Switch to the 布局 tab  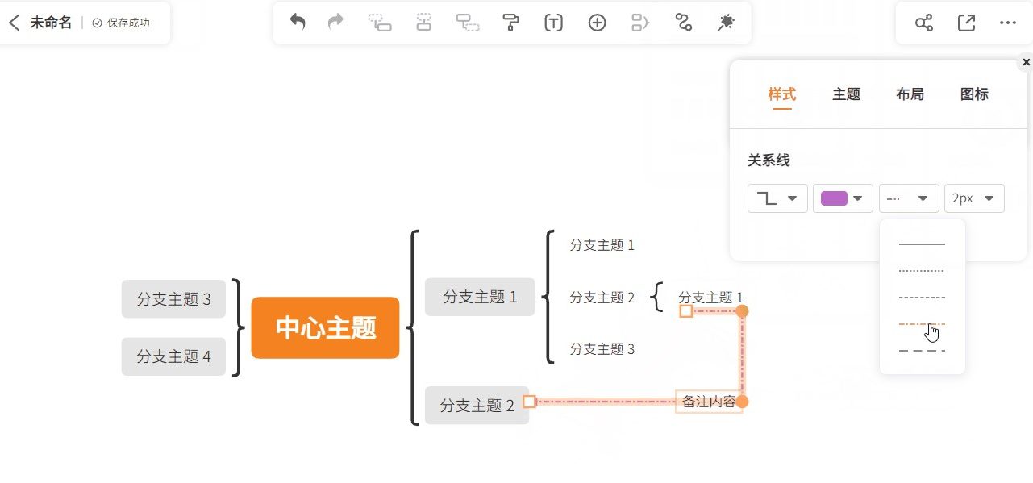click(910, 94)
